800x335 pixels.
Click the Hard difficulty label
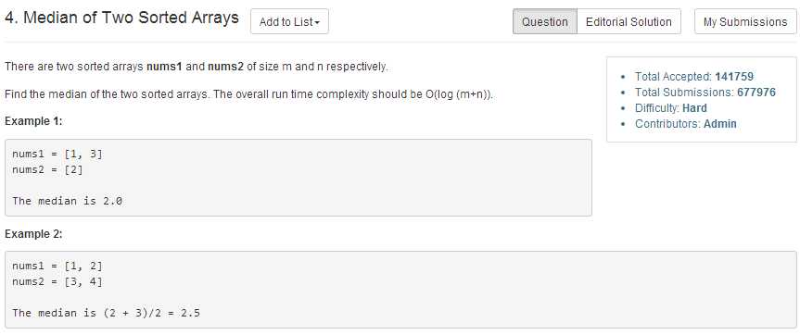click(x=694, y=108)
